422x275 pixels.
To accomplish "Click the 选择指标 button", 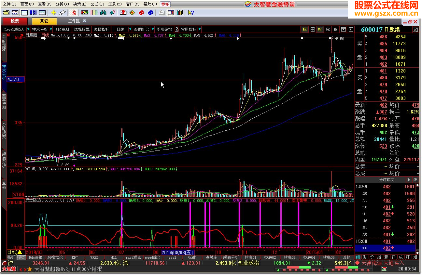I will (x=102, y=29).
